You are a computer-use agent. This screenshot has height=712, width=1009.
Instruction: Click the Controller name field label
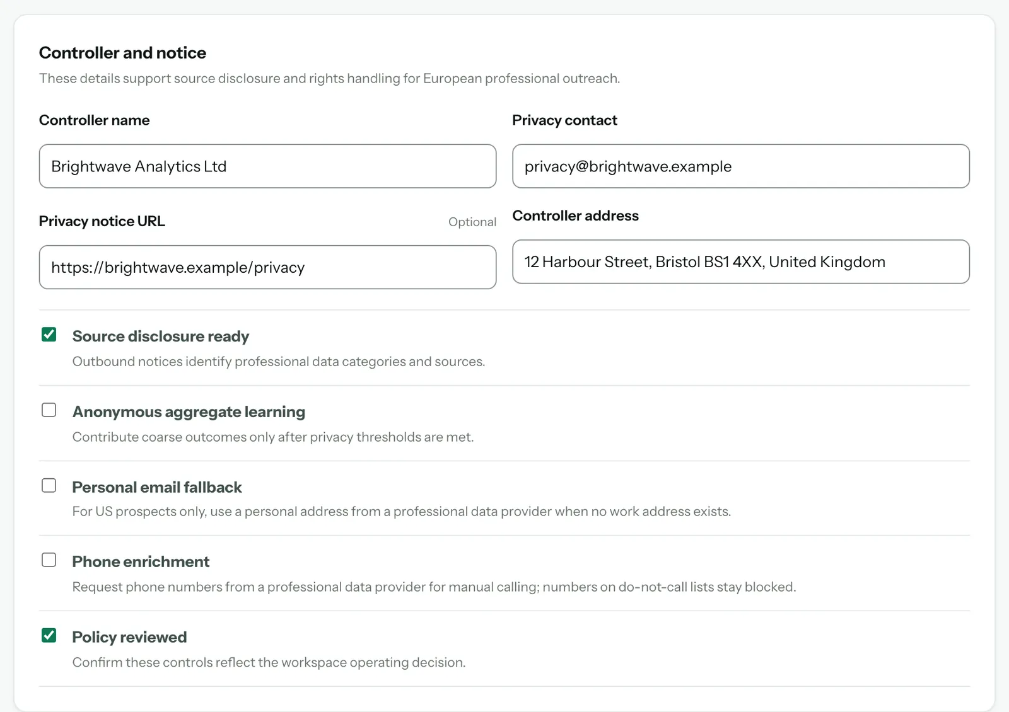click(x=95, y=120)
